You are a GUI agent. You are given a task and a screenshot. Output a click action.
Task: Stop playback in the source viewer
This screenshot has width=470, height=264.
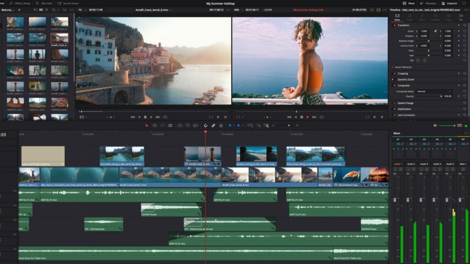coord(145,117)
